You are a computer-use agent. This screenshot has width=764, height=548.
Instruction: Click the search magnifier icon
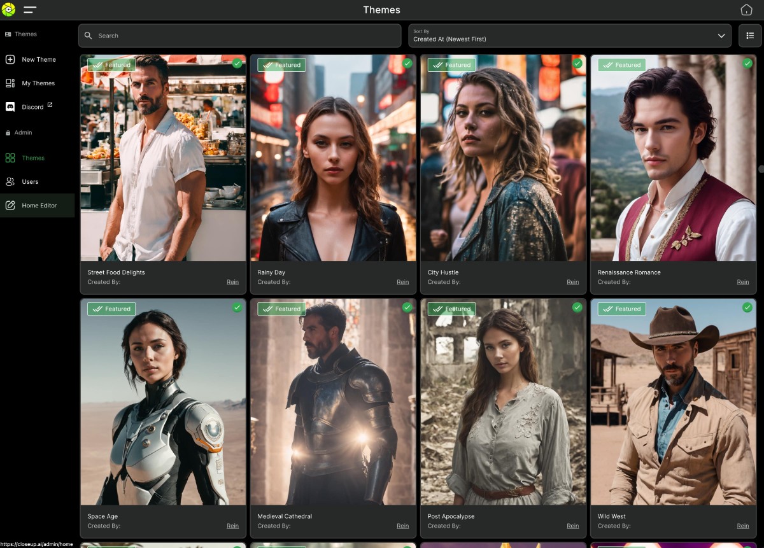(88, 36)
